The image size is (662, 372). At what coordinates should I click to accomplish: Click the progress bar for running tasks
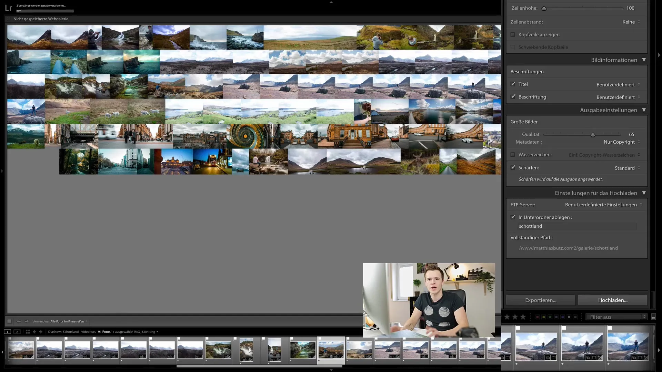[45, 11]
